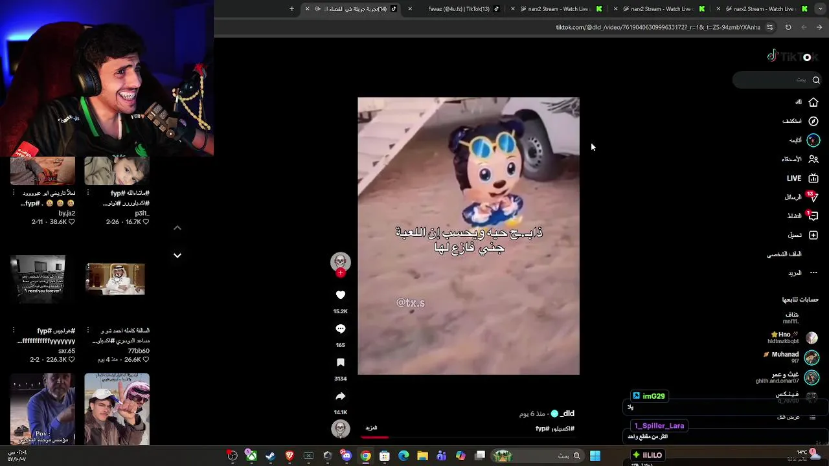Click the Windows taskbar search box
The width and height of the screenshot is (829, 466).
538,456
